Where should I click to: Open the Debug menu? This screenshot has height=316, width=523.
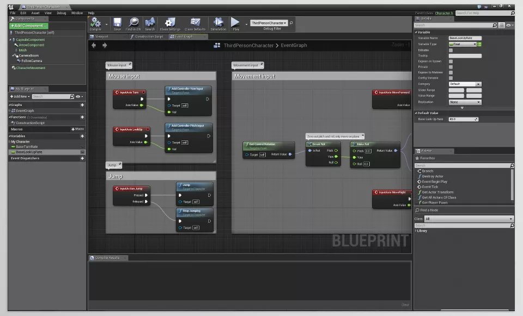pos(62,13)
